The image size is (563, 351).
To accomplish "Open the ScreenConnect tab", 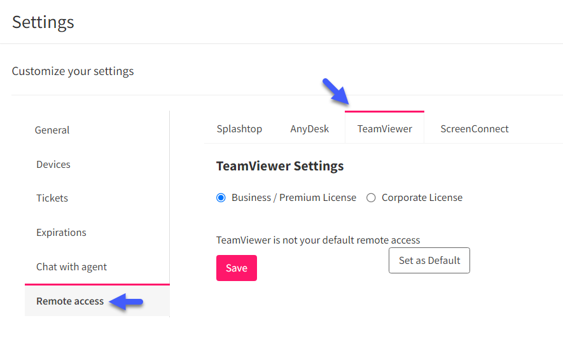I will 475,129.
